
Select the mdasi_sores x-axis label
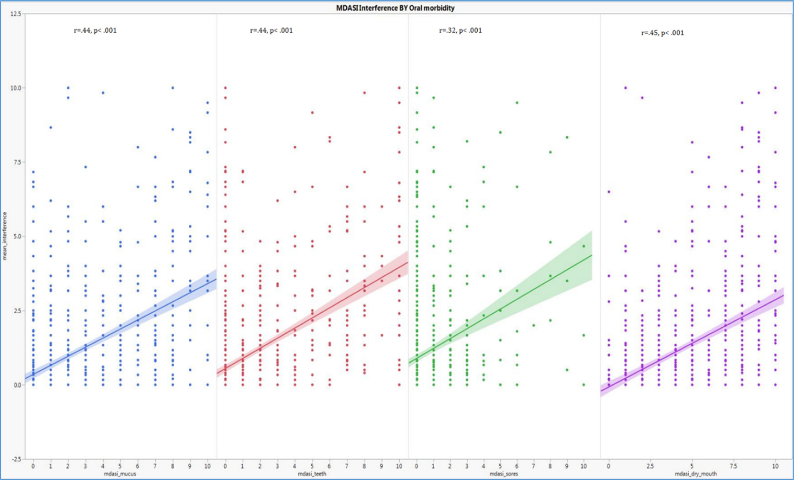tap(504, 474)
